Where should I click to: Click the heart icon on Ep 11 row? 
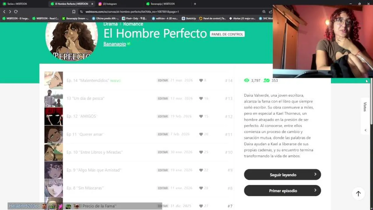point(201,134)
